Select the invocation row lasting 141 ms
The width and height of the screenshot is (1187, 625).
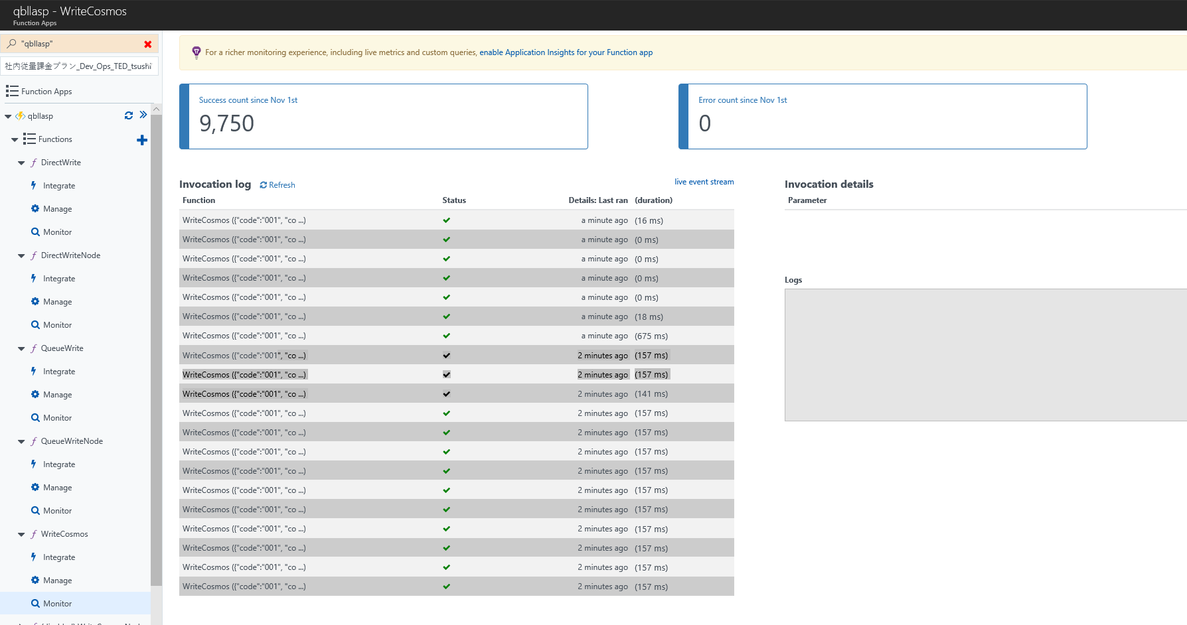pos(457,393)
